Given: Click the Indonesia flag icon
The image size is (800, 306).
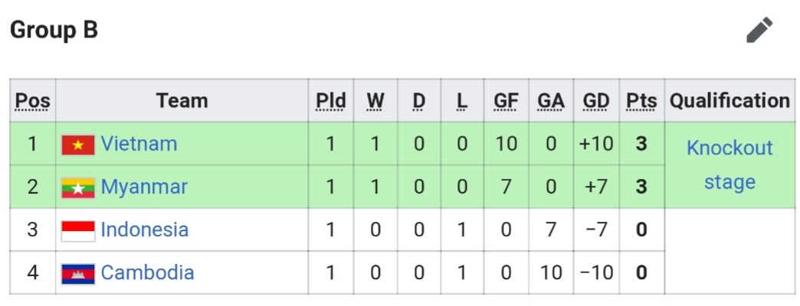Looking at the screenshot, I should [x=78, y=230].
